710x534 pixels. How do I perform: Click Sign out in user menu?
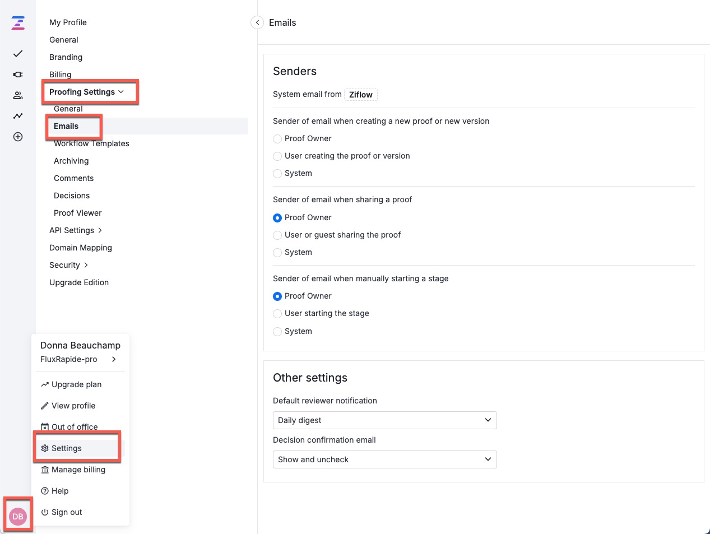(66, 512)
